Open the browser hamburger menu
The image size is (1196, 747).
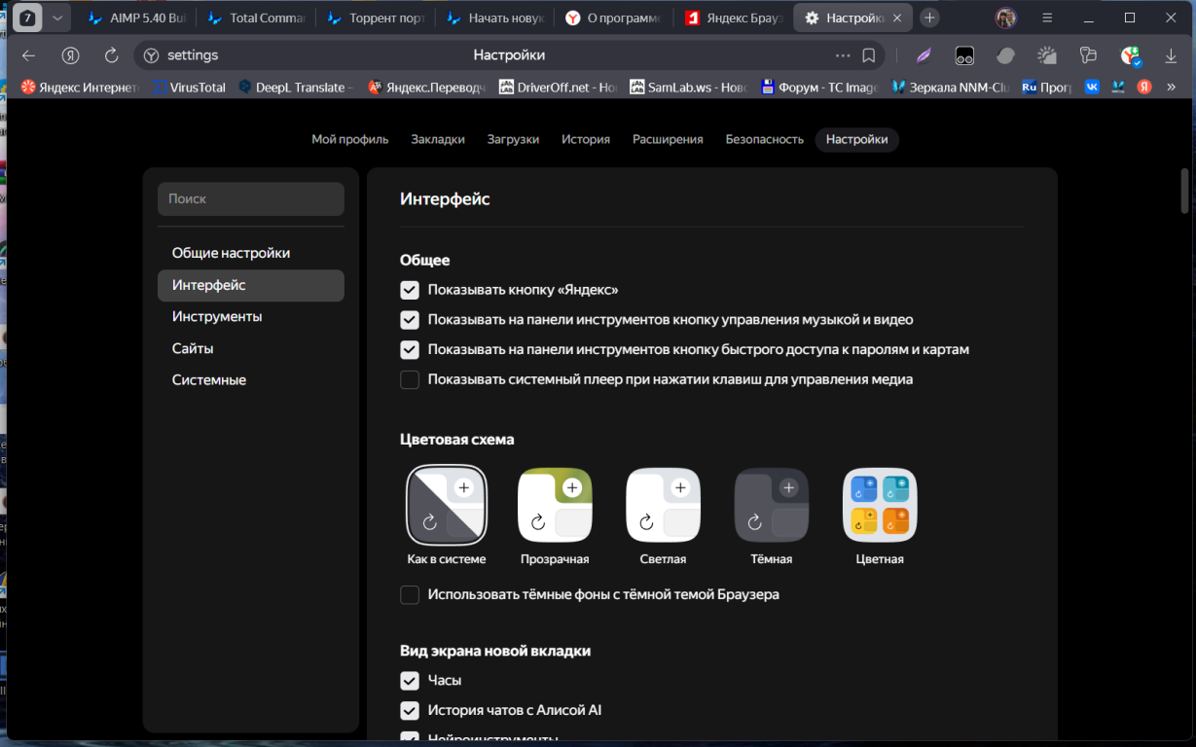[1047, 18]
